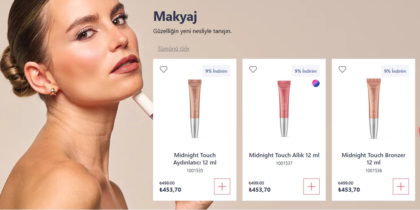Image resolution: width=420 pixels, height=210 pixels.
Task: Open Midnight Touch Aydınlatıcı 12 ml title
Action: pos(195,159)
